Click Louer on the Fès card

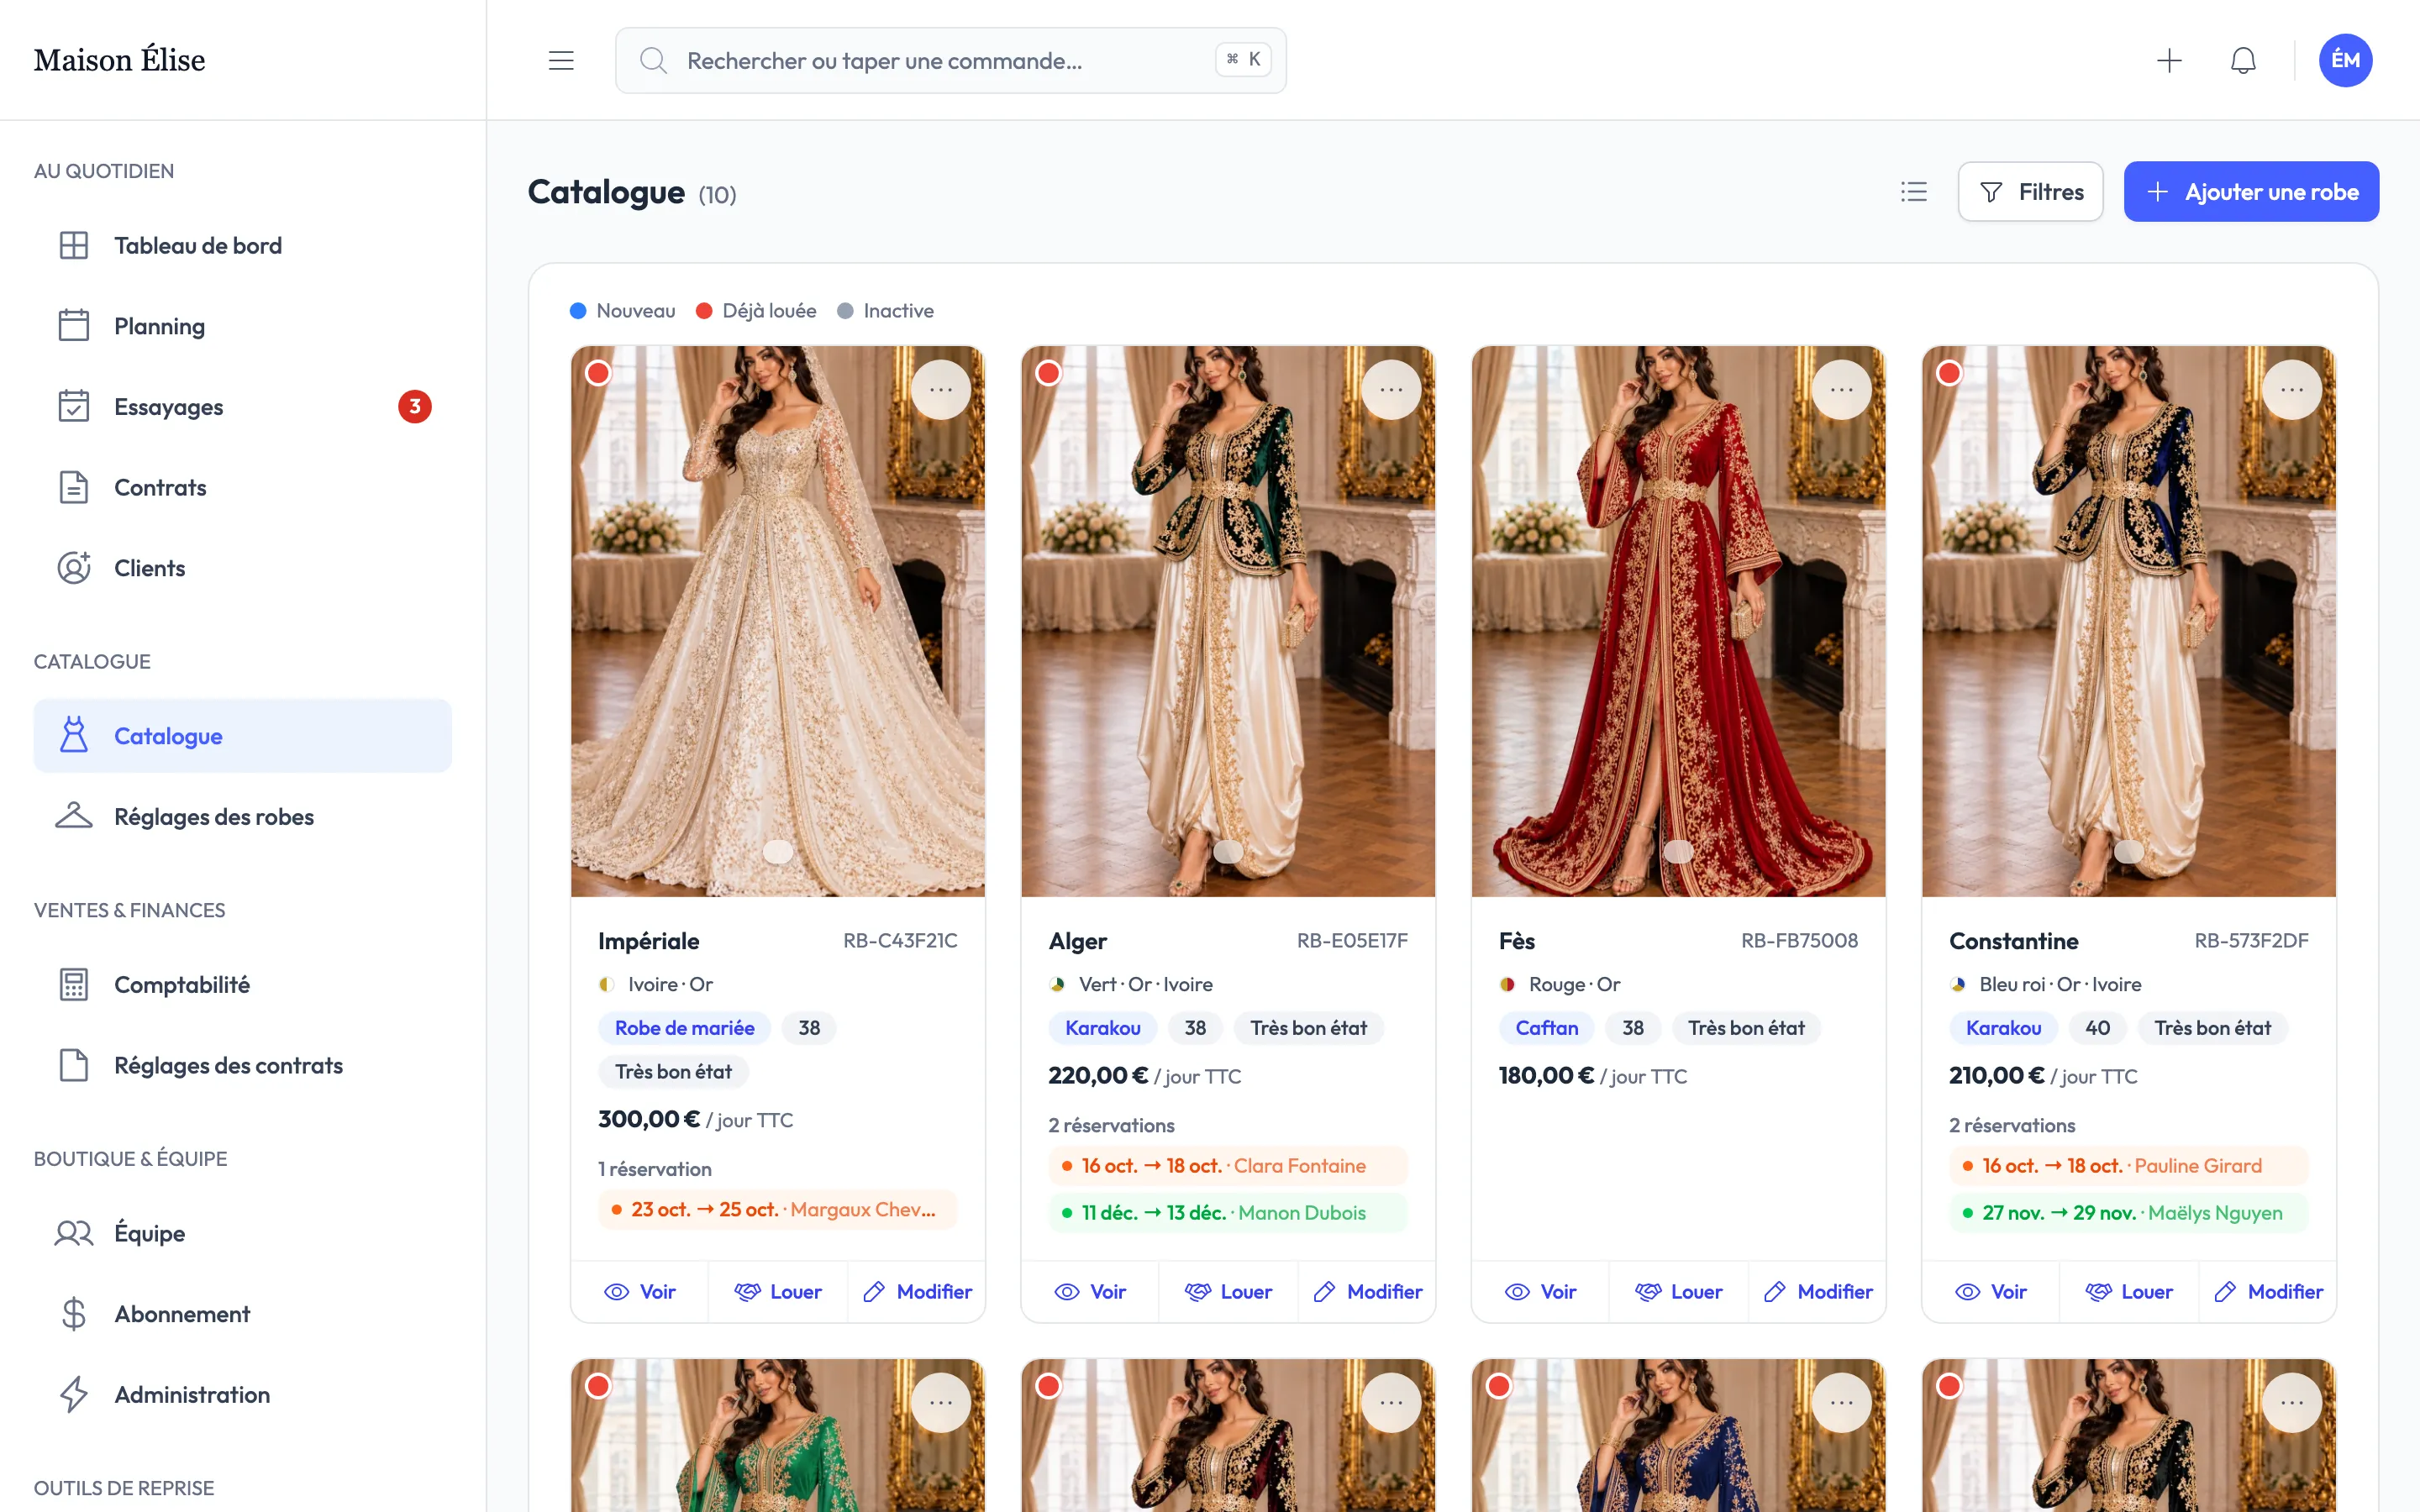(x=1679, y=1292)
